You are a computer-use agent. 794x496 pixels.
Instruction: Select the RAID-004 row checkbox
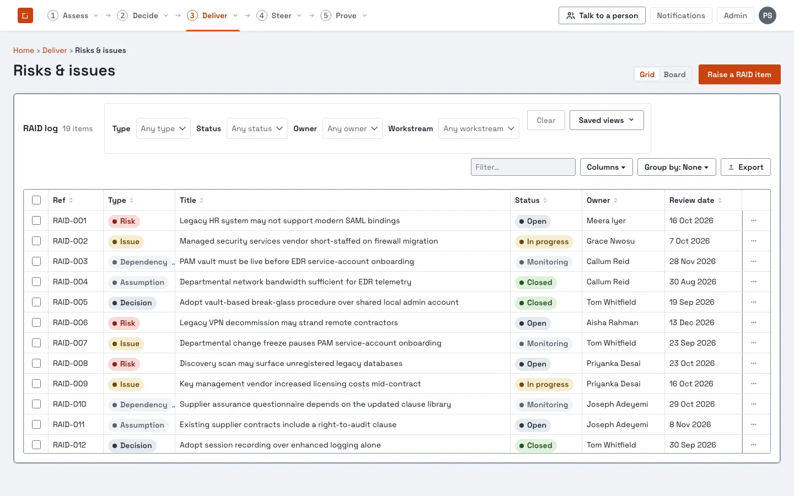coord(36,282)
